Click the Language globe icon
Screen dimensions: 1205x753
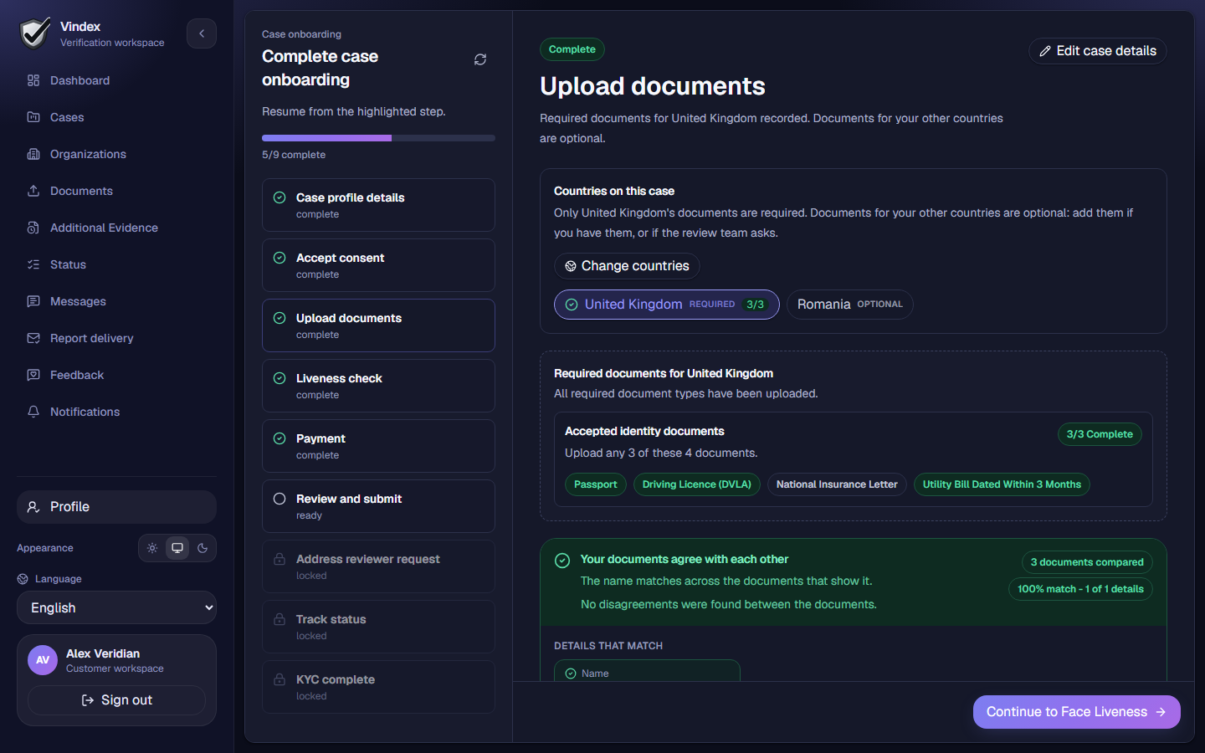coord(23,579)
